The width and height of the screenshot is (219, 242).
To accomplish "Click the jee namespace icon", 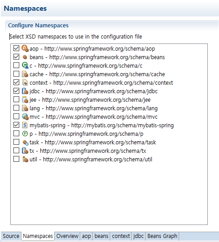I will (x=25, y=99).
